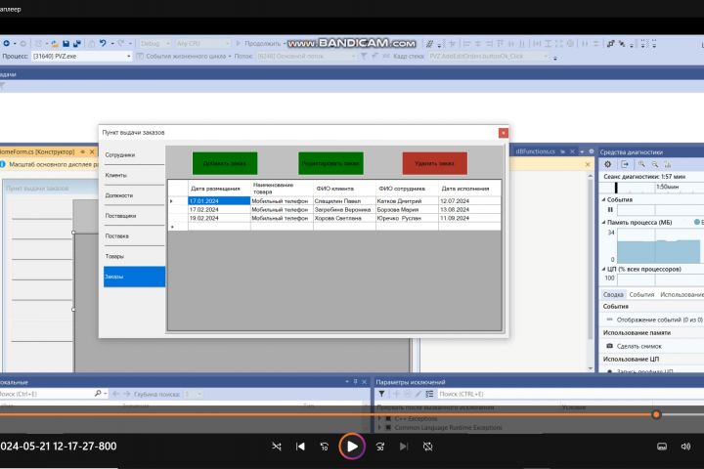
Task: Collapse the ЦП section in diagnostics
Action: [x=604, y=270]
